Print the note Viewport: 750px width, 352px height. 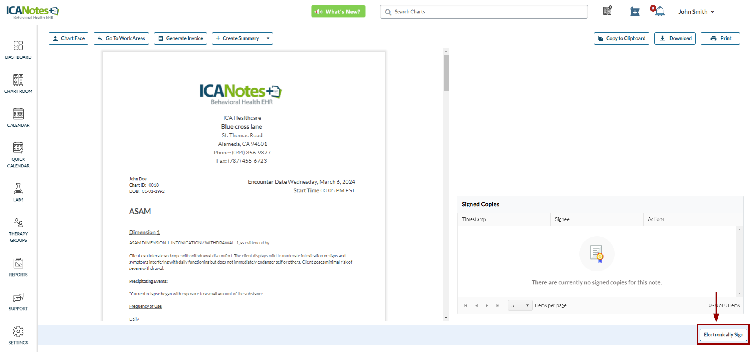720,38
